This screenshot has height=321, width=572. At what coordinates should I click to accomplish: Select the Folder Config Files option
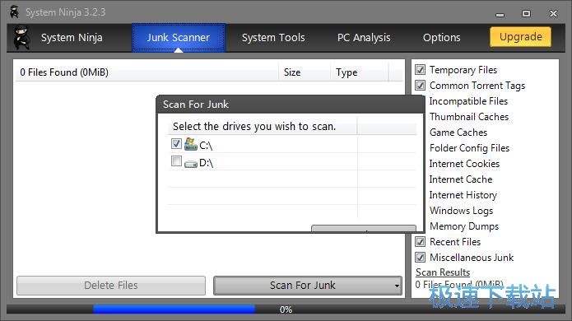click(469, 148)
